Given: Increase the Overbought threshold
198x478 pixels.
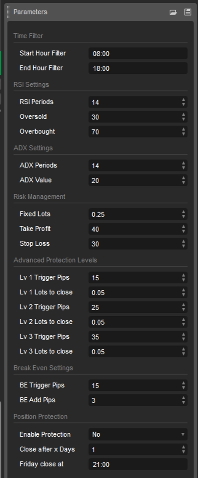Looking at the screenshot, I should [x=184, y=129].
